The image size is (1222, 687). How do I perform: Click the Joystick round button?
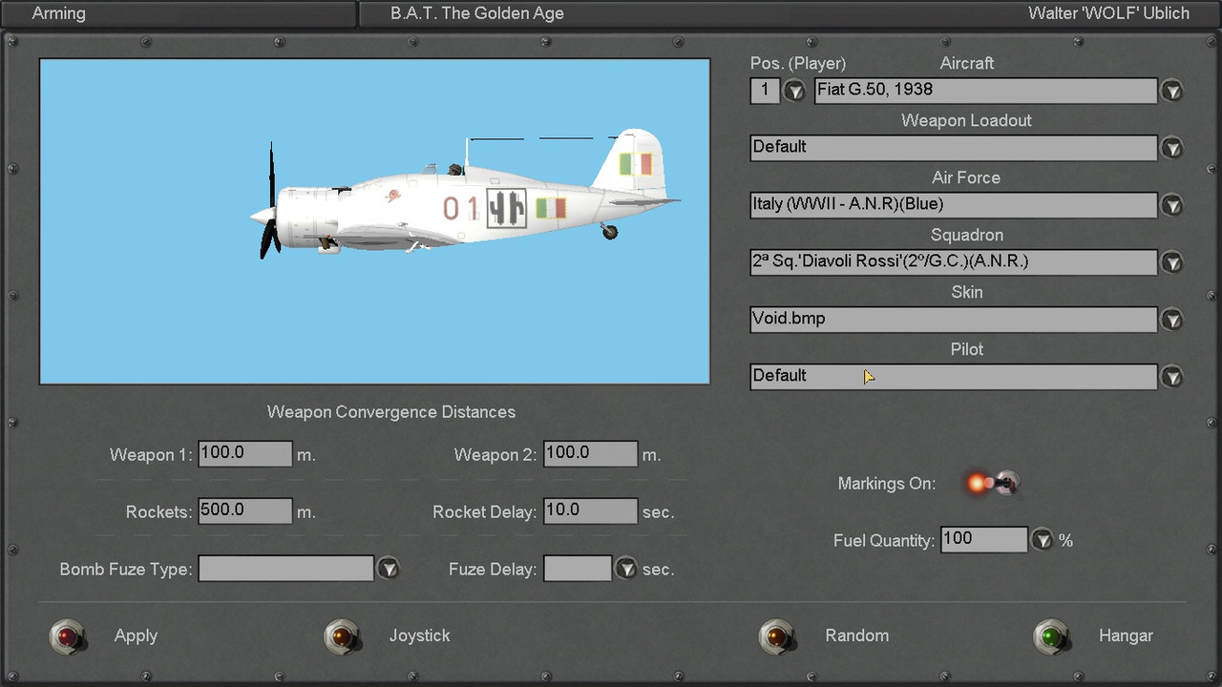(341, 635)
